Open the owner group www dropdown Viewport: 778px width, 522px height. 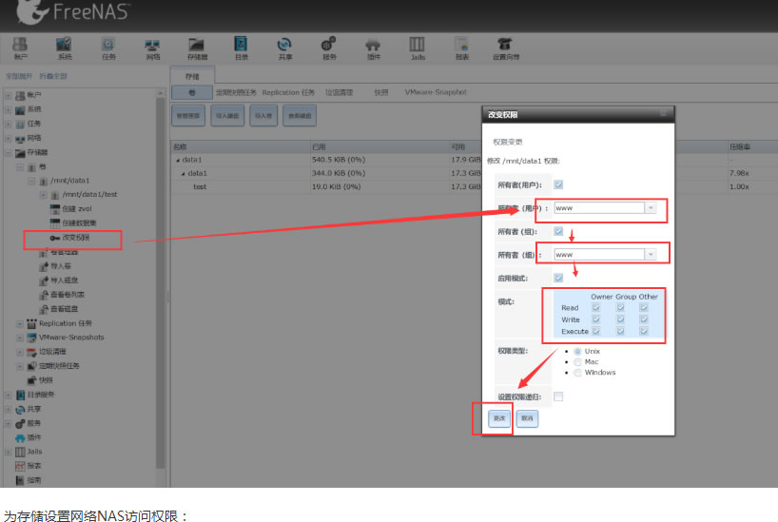(x=651, y=255)
